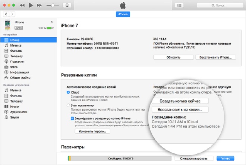Image resolution: width=246 pixels, height=165 pixels.
Task: Click the Apple logo in the toolbar
Action: [x=123, y=6]
